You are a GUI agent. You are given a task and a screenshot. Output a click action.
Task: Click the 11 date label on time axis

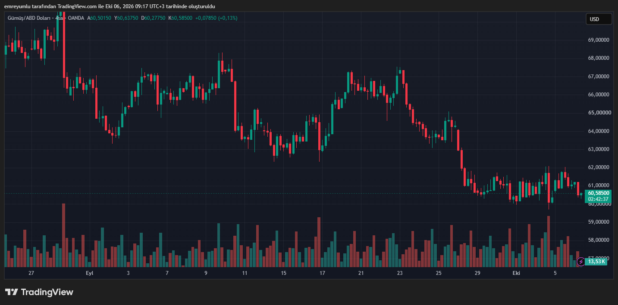pyautogui.click(x=245, y=273)
